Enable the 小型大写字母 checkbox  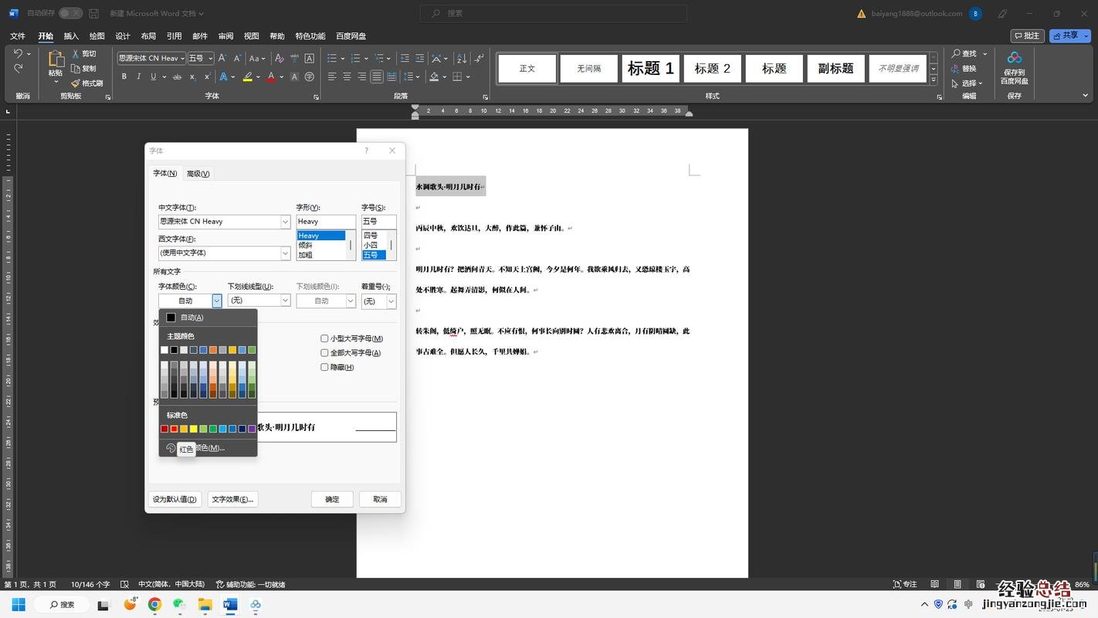pyautogui.click(x=324, y=338)
